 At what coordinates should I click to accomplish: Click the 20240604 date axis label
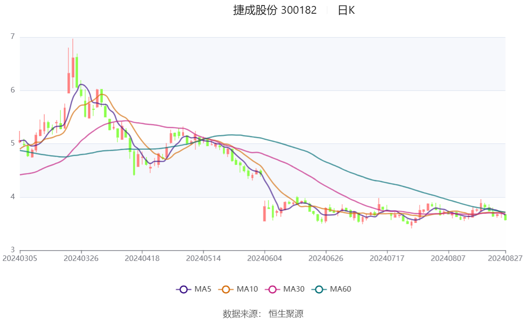(265, 258)
